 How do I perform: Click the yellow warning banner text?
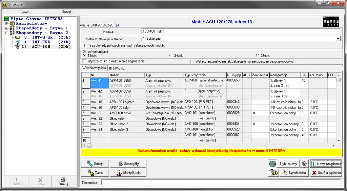coord(211,151)
